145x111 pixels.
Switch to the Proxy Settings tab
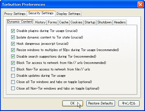click(15, 14)
